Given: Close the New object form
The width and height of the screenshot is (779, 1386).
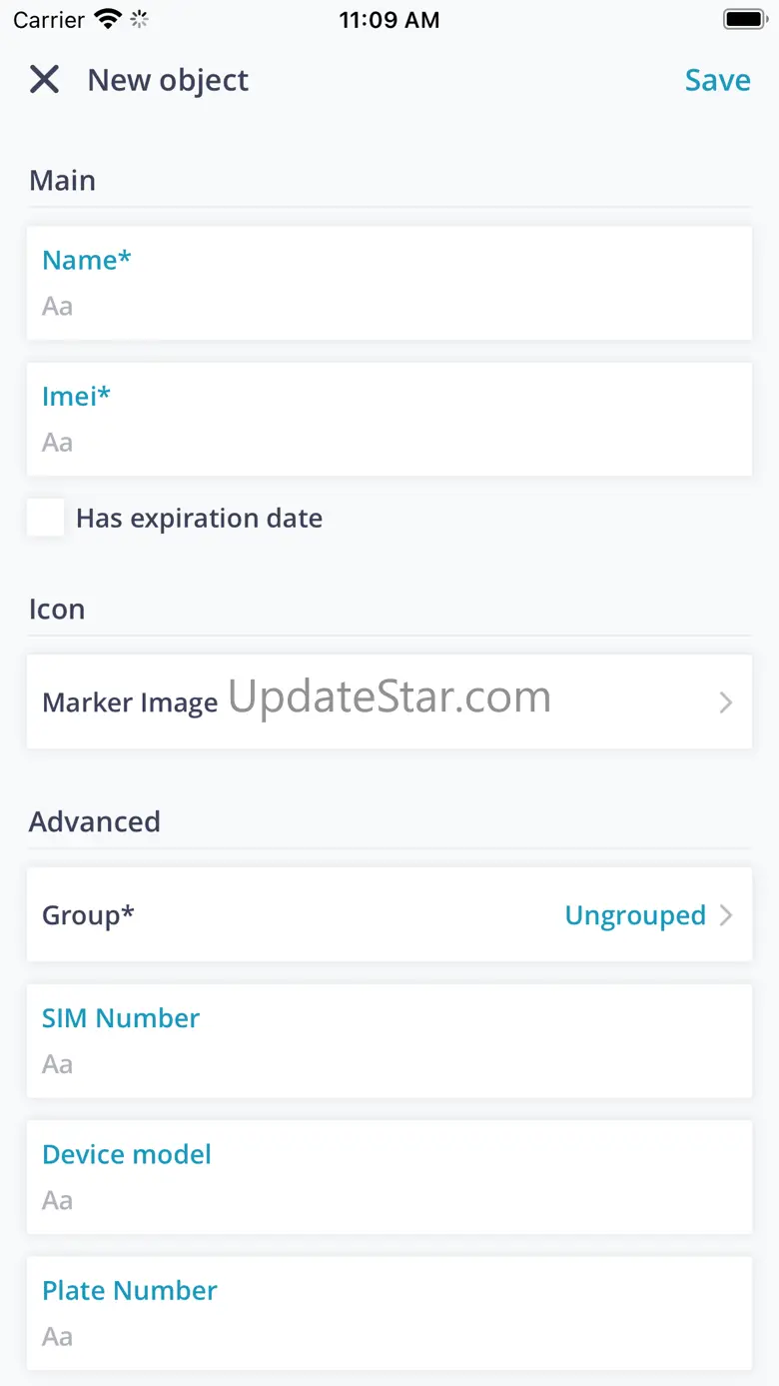Looking at the screenshot, I should [x=45, y=80].
